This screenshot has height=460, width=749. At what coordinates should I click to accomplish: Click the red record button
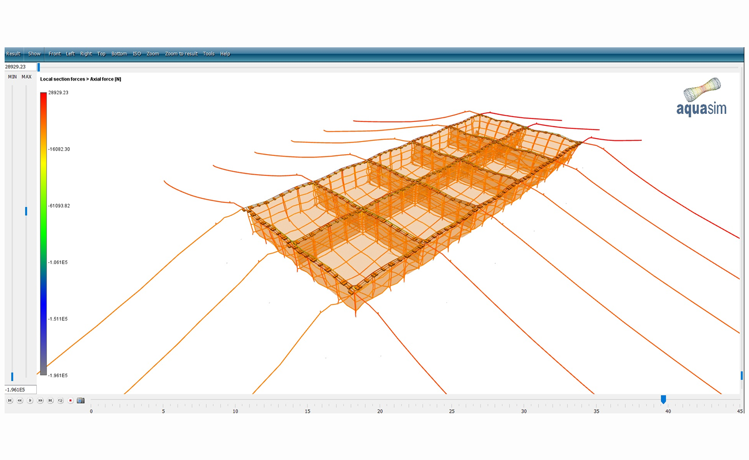coord(70,400)
